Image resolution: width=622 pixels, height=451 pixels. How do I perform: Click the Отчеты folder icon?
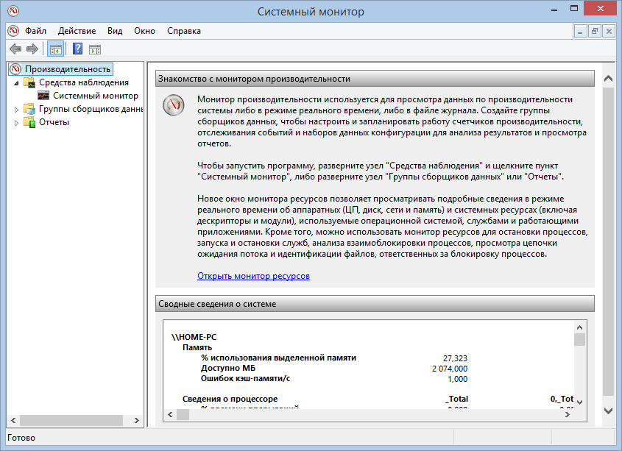click(x=29, y=122)
